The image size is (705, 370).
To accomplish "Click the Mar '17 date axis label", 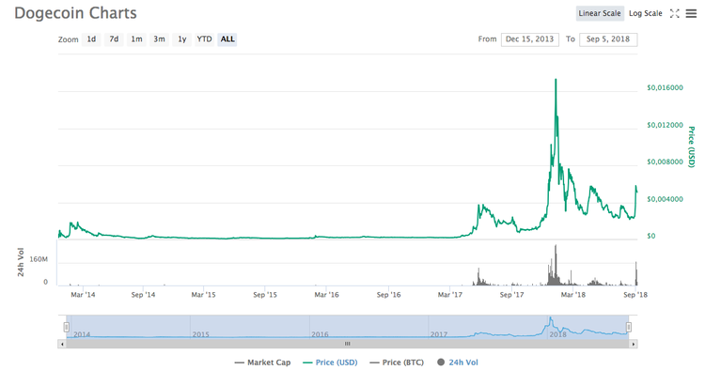I will click(450, 295).
